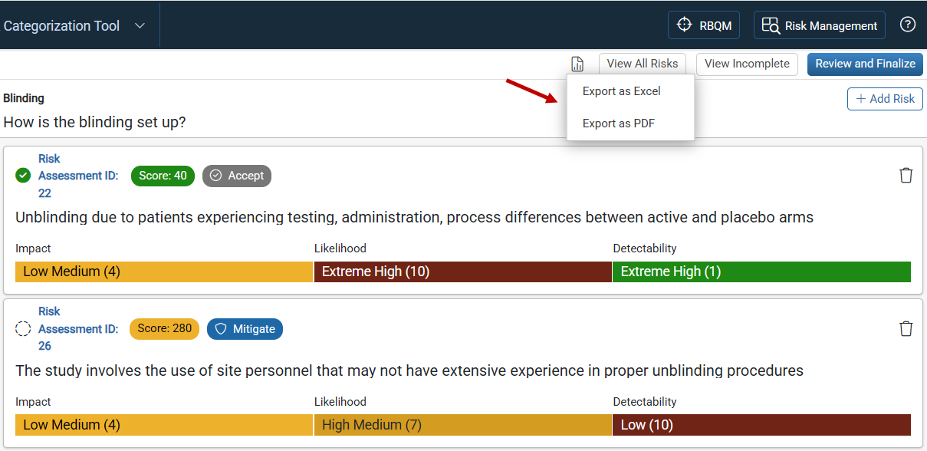Click View All Risks
Image resolution: width=927 pixels, height=451 pixels.
643,64
